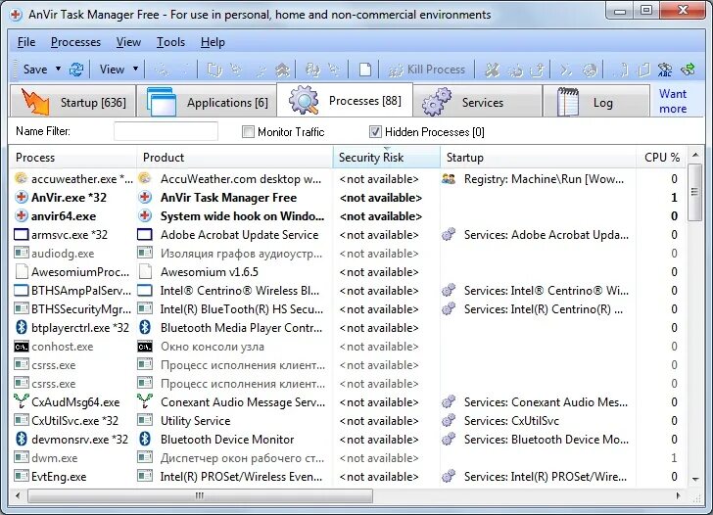Click the Name Filter input field
The image size is (713, 515).
click(166, 131)
